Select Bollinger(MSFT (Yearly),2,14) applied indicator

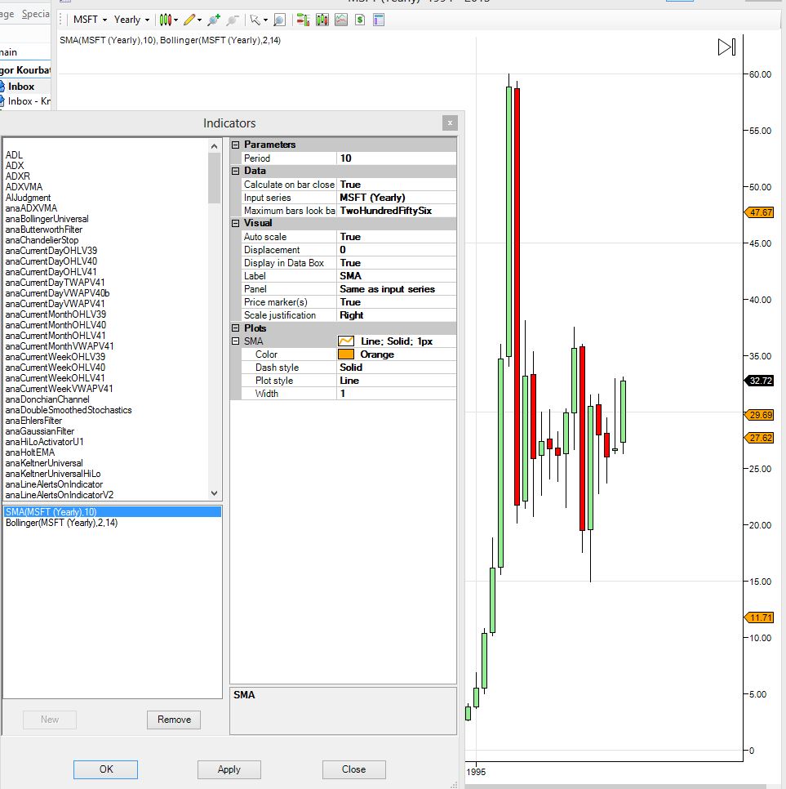(x=112, y=523)
